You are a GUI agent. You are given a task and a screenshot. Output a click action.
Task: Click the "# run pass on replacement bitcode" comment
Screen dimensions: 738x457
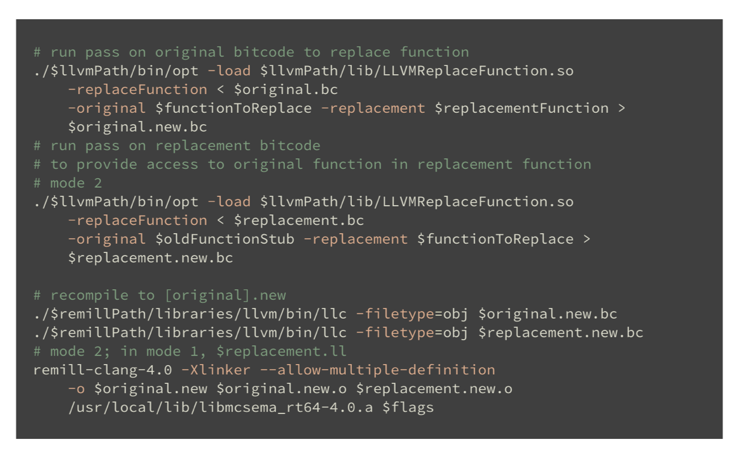177,146
